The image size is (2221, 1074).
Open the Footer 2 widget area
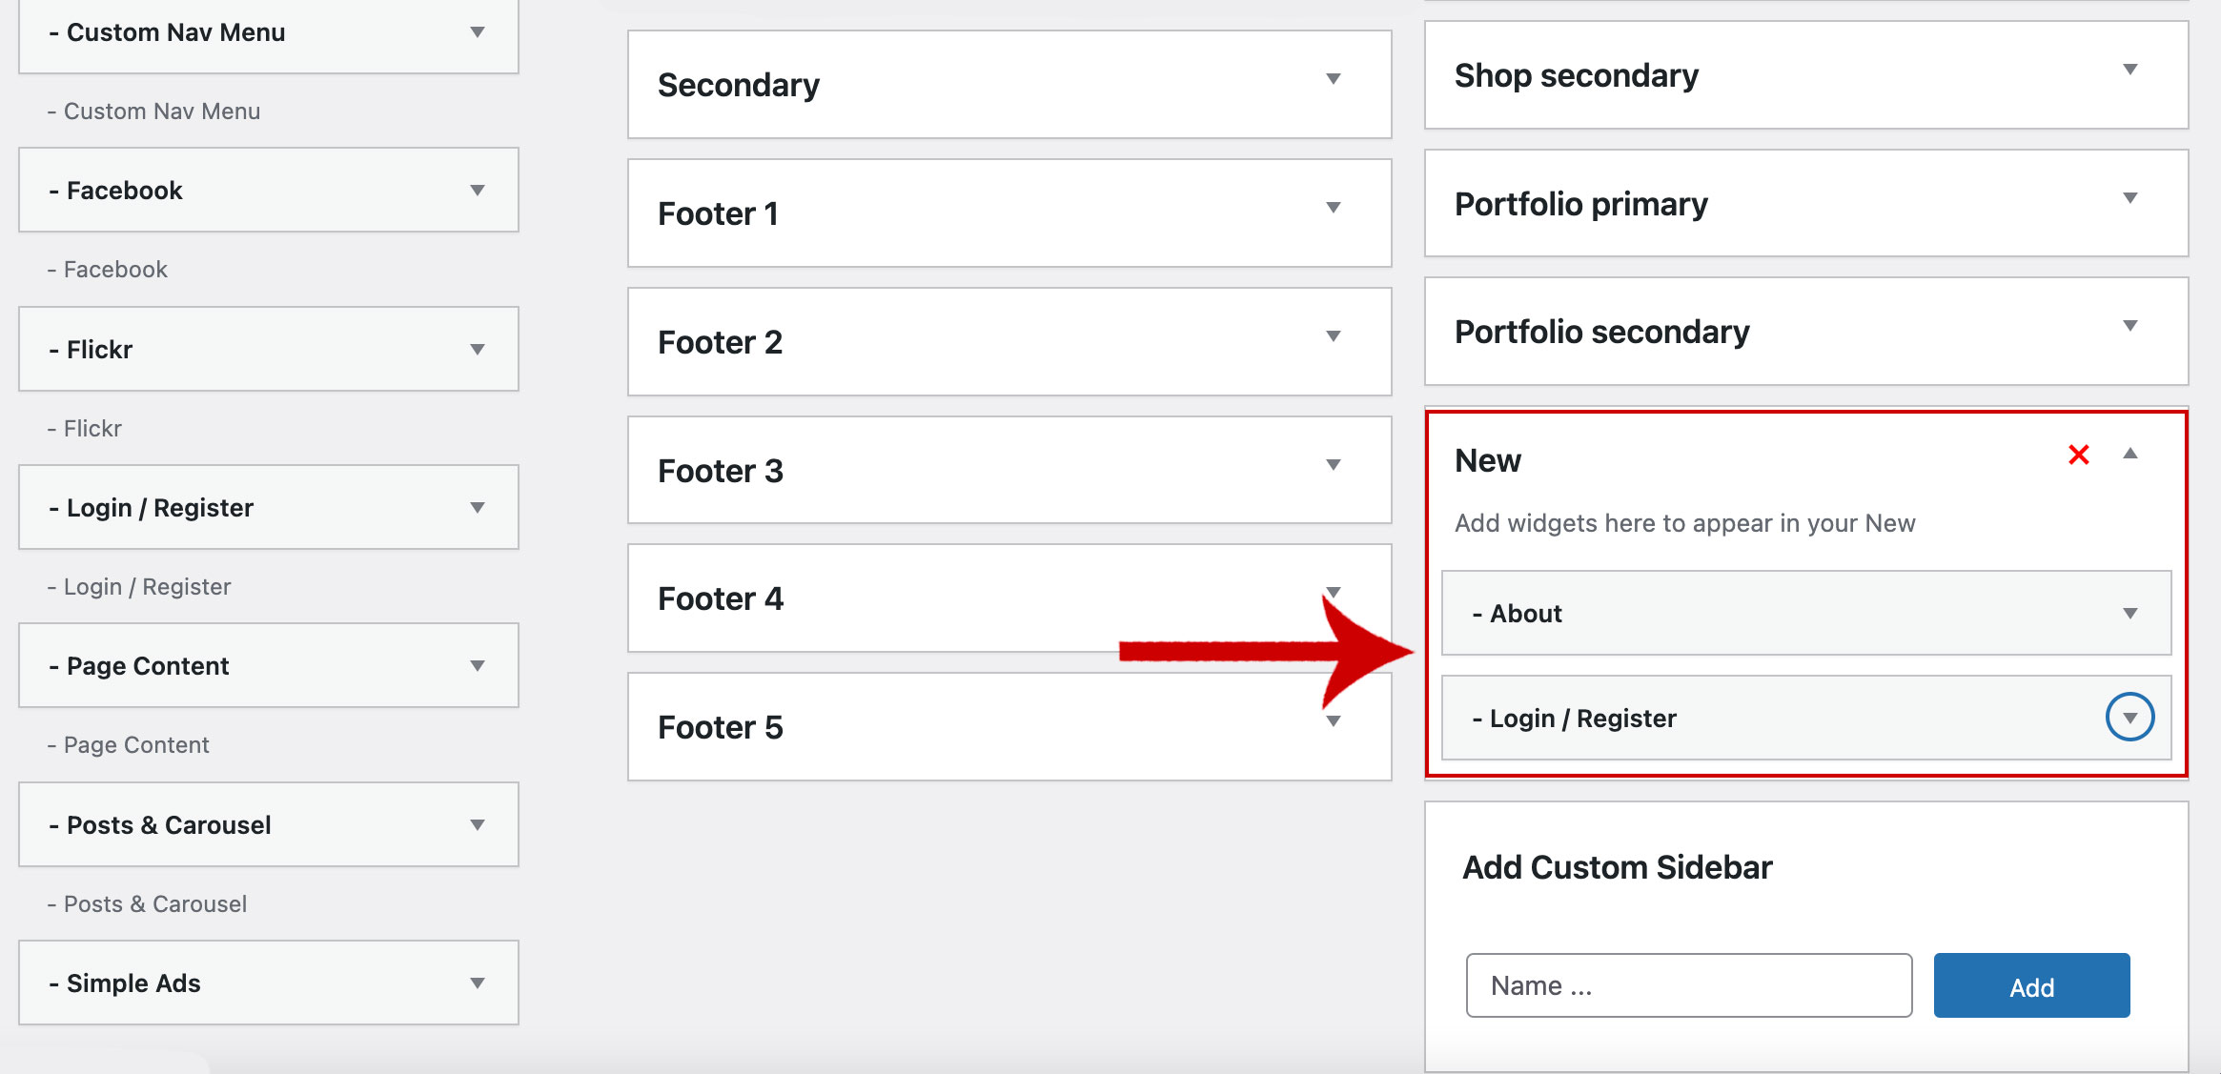click(x=1334, y=336)
